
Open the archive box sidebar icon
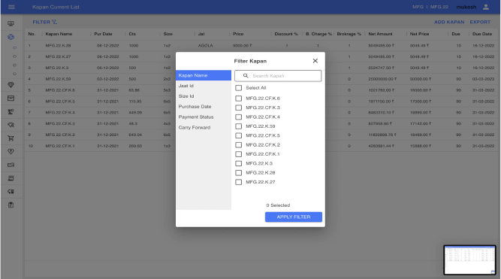[11, 99]
